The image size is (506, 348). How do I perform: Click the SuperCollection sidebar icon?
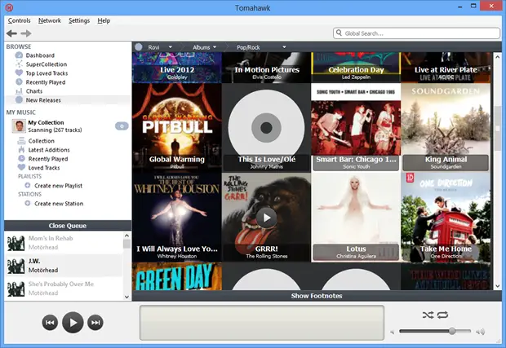click(19, 64)
